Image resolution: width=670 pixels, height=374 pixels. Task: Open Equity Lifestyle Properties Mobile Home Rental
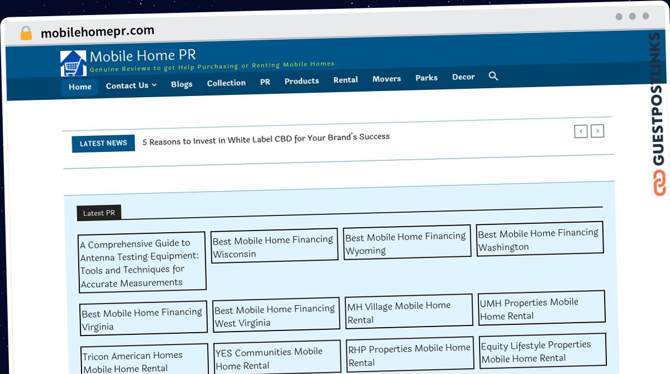click(543, 352)
